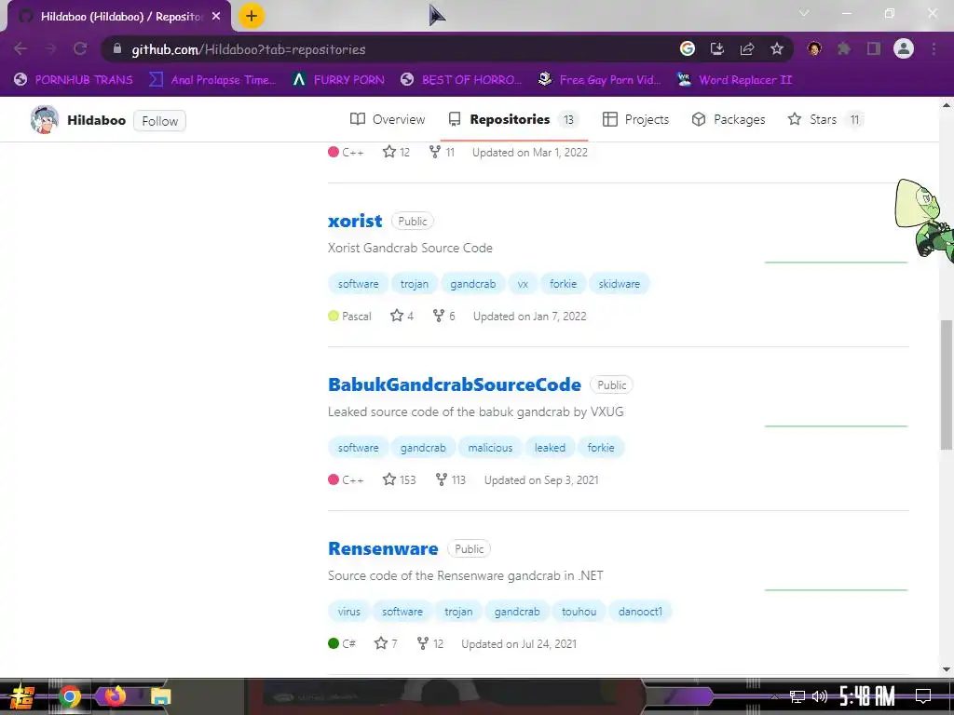Open the Google icon in address bar

click(688, 48)
